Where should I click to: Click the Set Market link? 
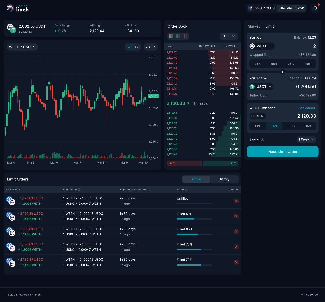click(x=307, y=108)
